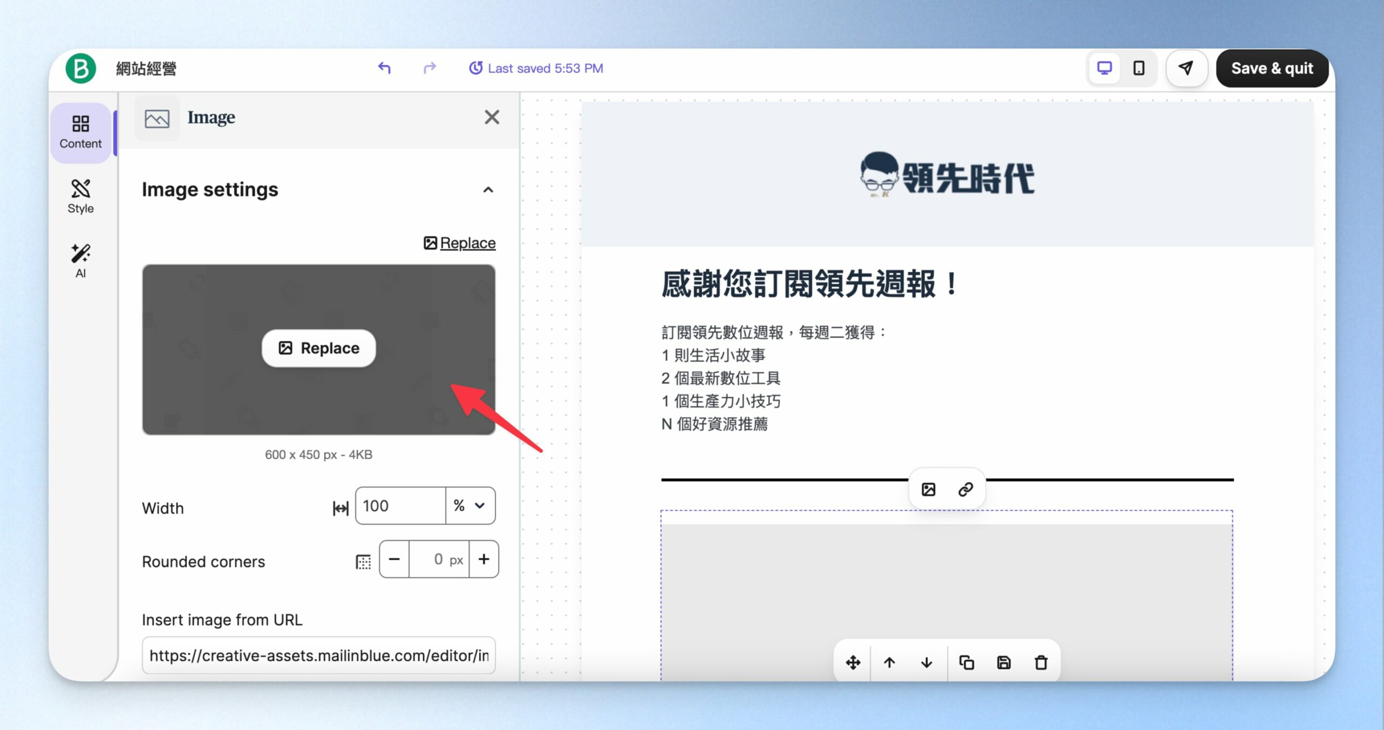Increase rounded corners with the plus button
This screenshot has height=730, width=1384.
pyautogui.click(x=484, y=559)
